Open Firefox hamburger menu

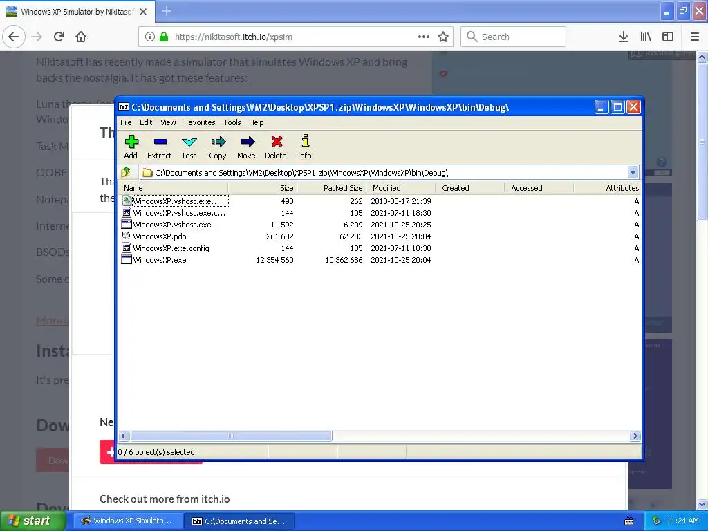click(x=694, y=37)
